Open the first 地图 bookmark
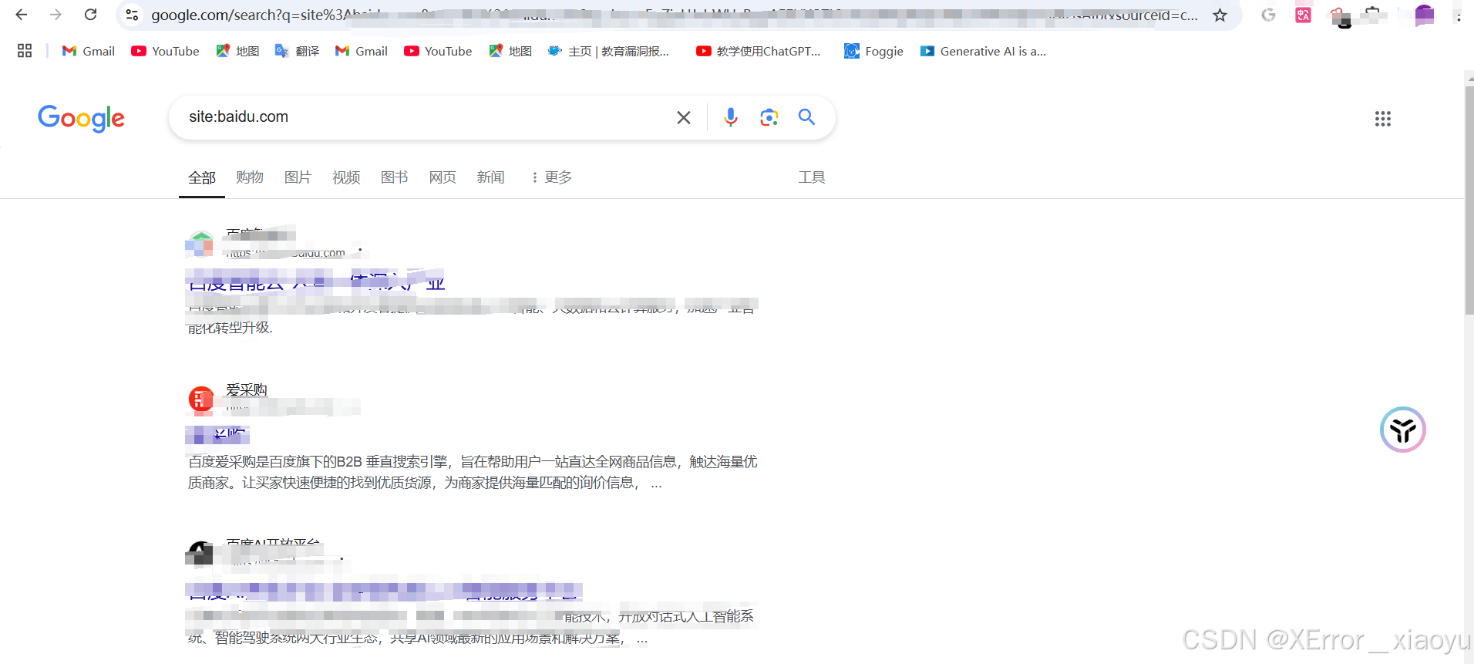 237,51
